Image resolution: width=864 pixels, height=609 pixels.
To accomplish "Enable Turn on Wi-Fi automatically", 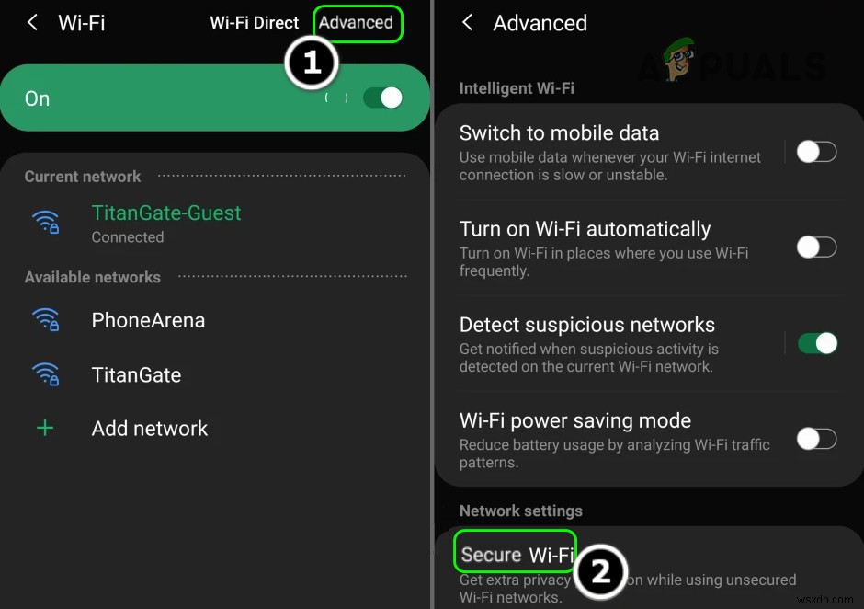I will (x=816, y=247).
